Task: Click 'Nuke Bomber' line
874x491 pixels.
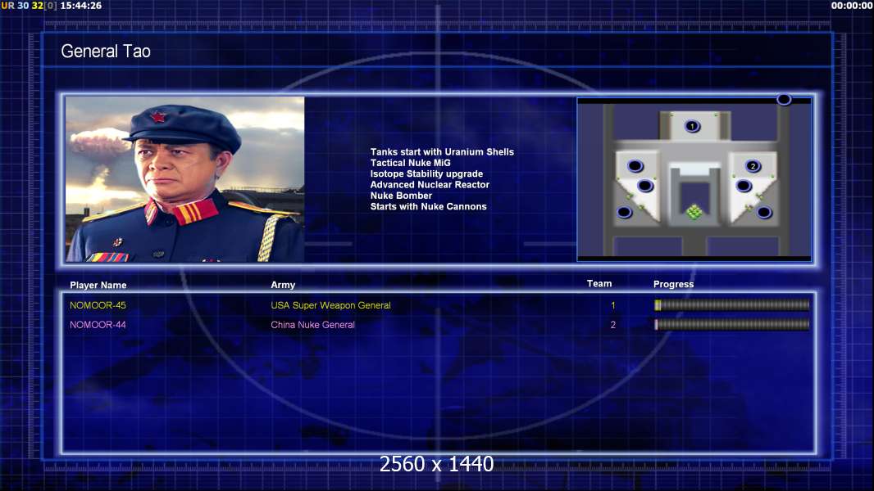Action: click(x=401, y=196)
